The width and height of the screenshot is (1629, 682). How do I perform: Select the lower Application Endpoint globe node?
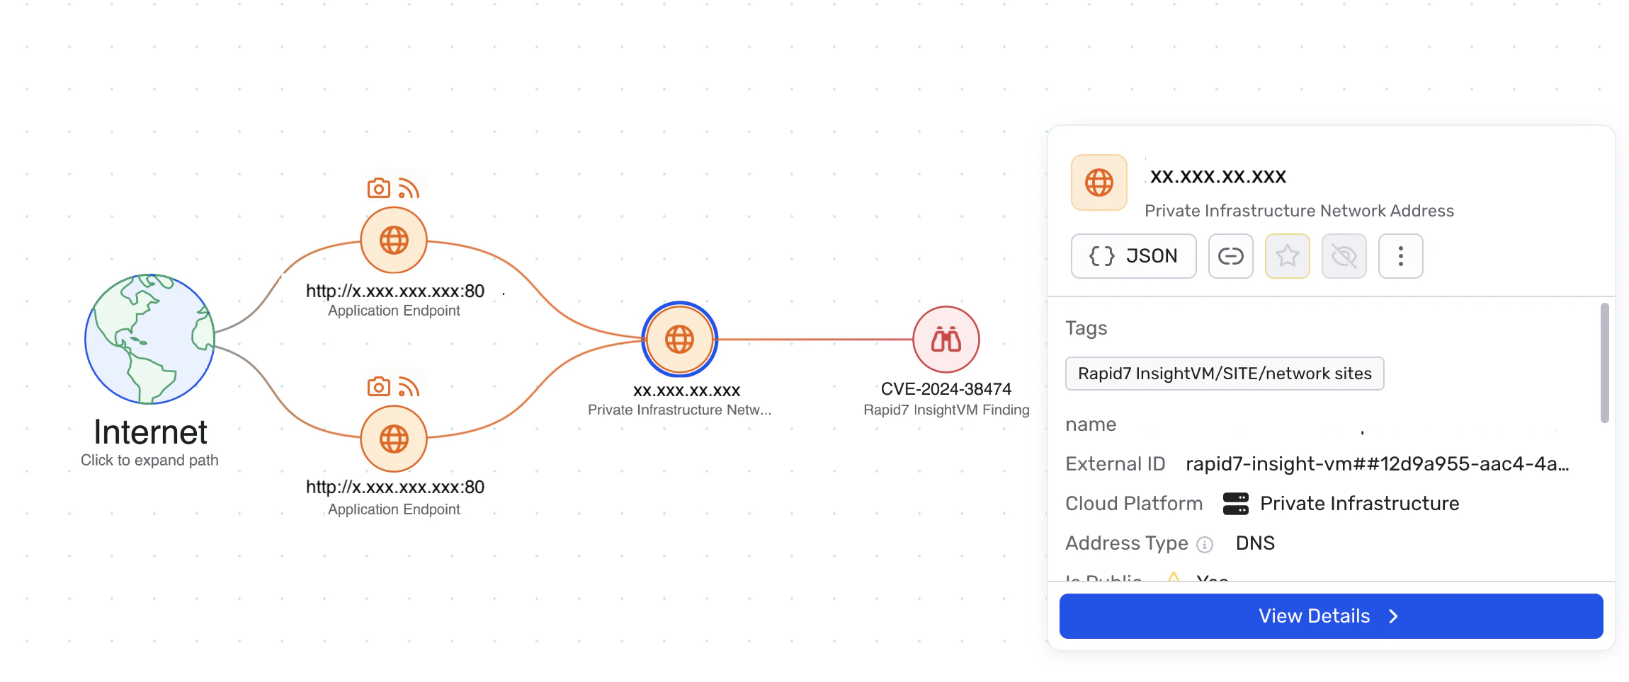click(394, 439)
